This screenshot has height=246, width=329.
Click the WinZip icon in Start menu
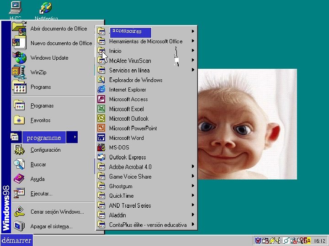click(19, 72)
